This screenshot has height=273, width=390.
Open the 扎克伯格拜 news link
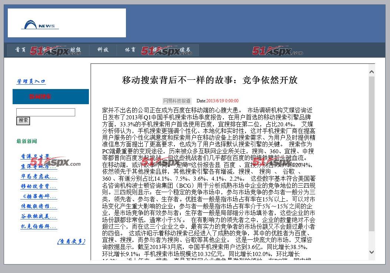(x=39, y=226)
